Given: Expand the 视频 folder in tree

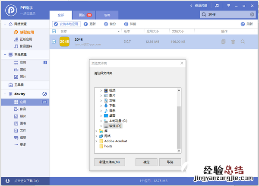Looking at the screenshot, I should click(101, 90).
